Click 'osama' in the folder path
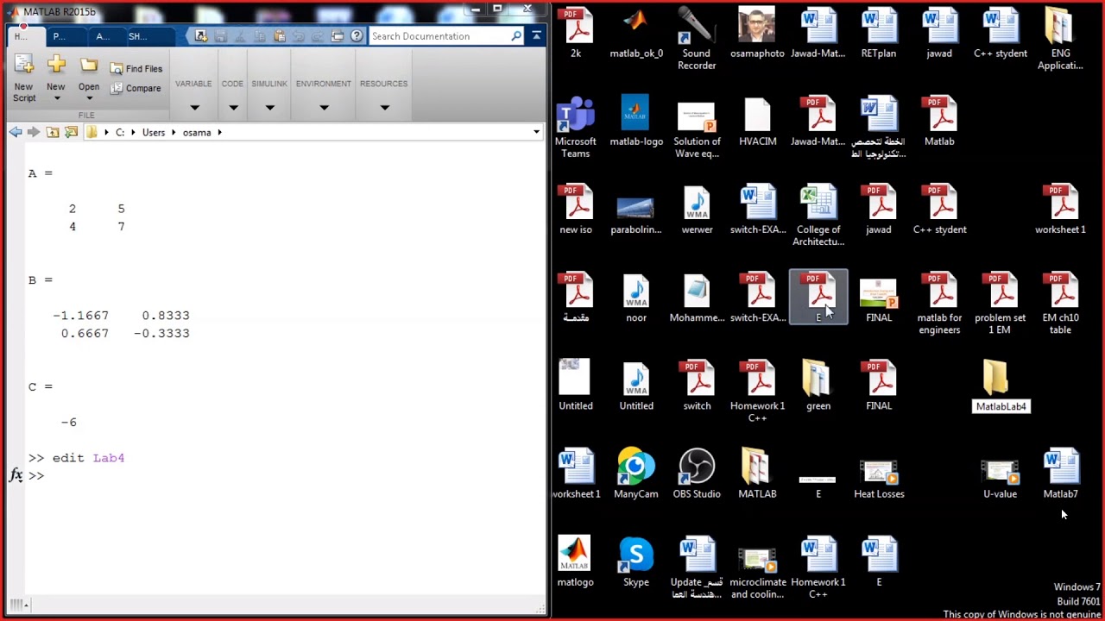Viewport: 1105px width, 621px height. (197, 132)
